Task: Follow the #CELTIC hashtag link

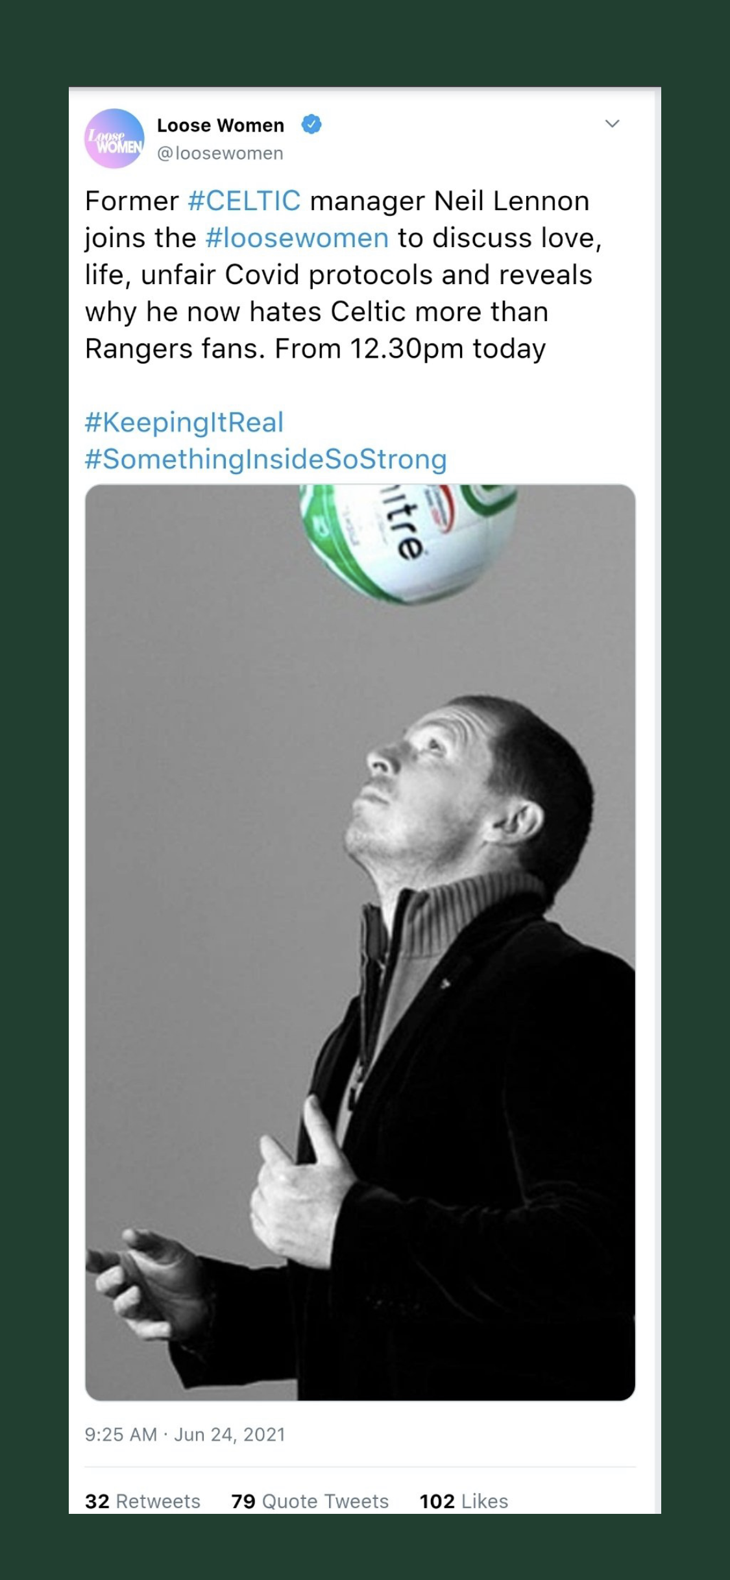Action: pyautogui.click(x=244, y=201)
